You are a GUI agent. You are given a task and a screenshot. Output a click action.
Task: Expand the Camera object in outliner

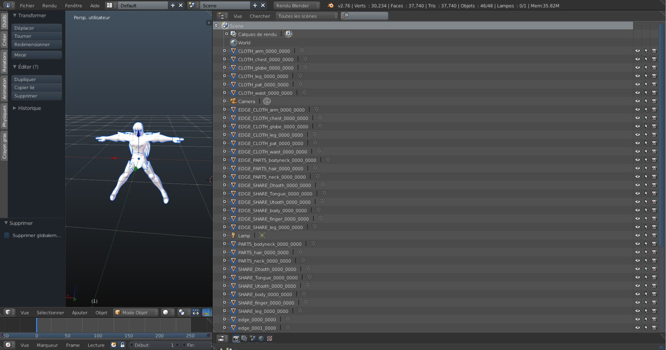[225, 101]
